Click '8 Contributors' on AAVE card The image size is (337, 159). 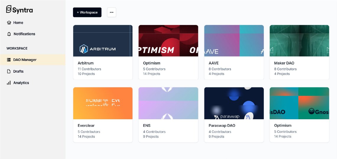coord(220,69)
